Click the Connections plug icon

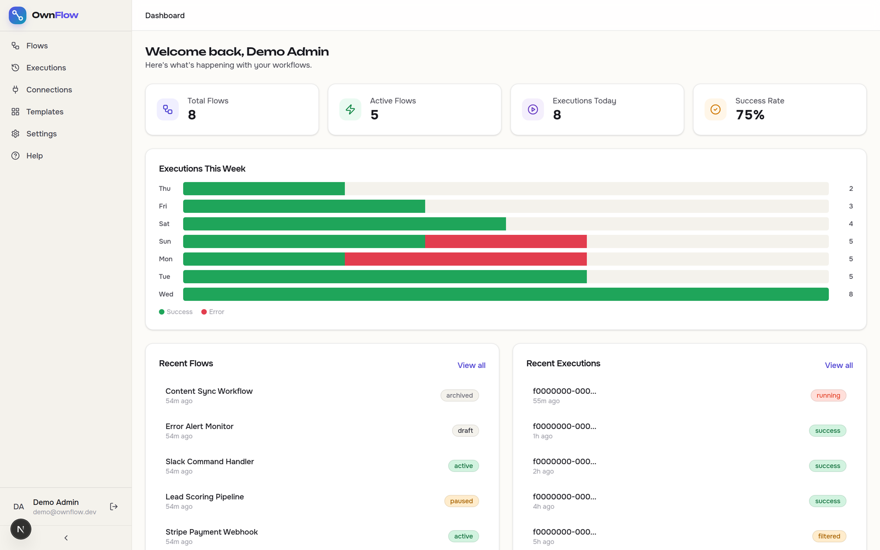tap(15, 90)
